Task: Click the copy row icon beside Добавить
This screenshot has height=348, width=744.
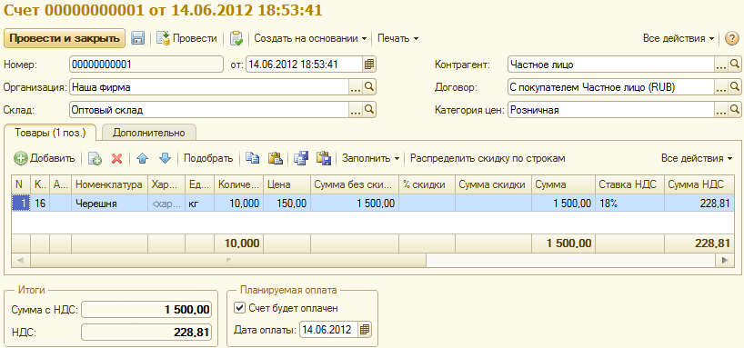Action: tap(95, 158)
